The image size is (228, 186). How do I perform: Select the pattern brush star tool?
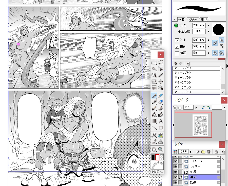[161, 108]
